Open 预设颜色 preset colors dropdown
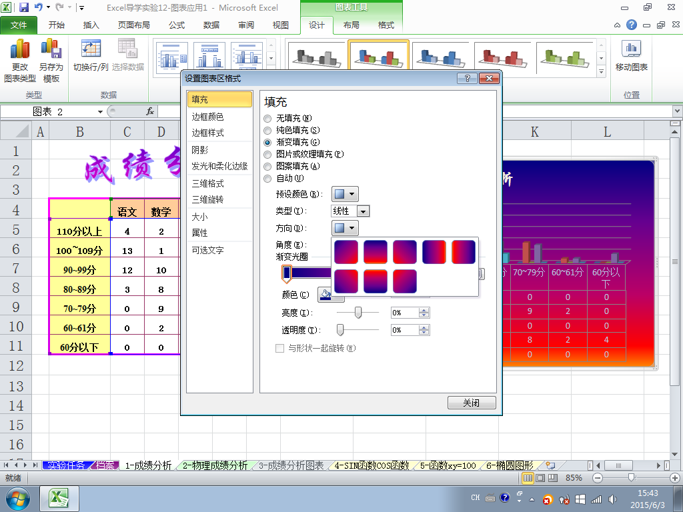Viewport: 683px width, 512px height. (345, 194)
